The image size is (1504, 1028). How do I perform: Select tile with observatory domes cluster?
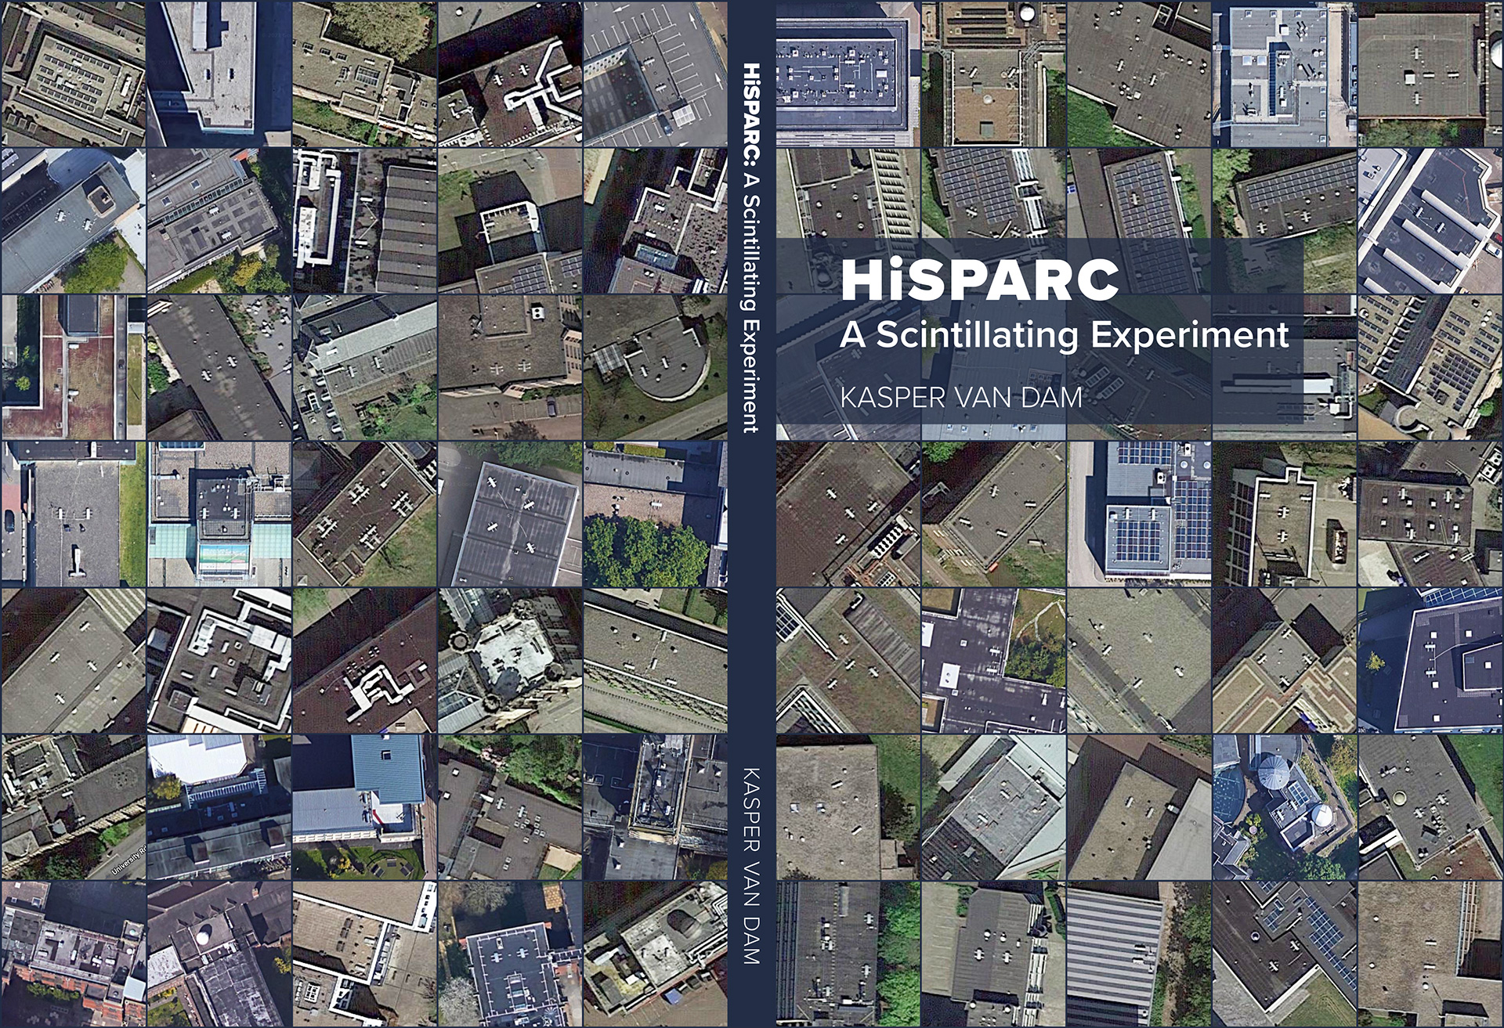[x=1285, y=806]
